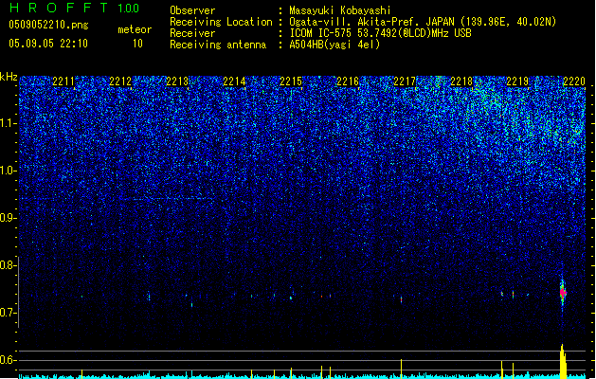
Task: Click the 2215 time marker
Action: 291,81
